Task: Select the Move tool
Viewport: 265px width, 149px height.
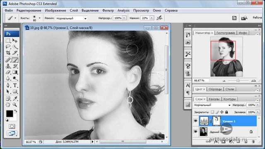Action: coord(15,41)
